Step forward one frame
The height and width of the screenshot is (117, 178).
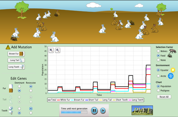(103, 110)
